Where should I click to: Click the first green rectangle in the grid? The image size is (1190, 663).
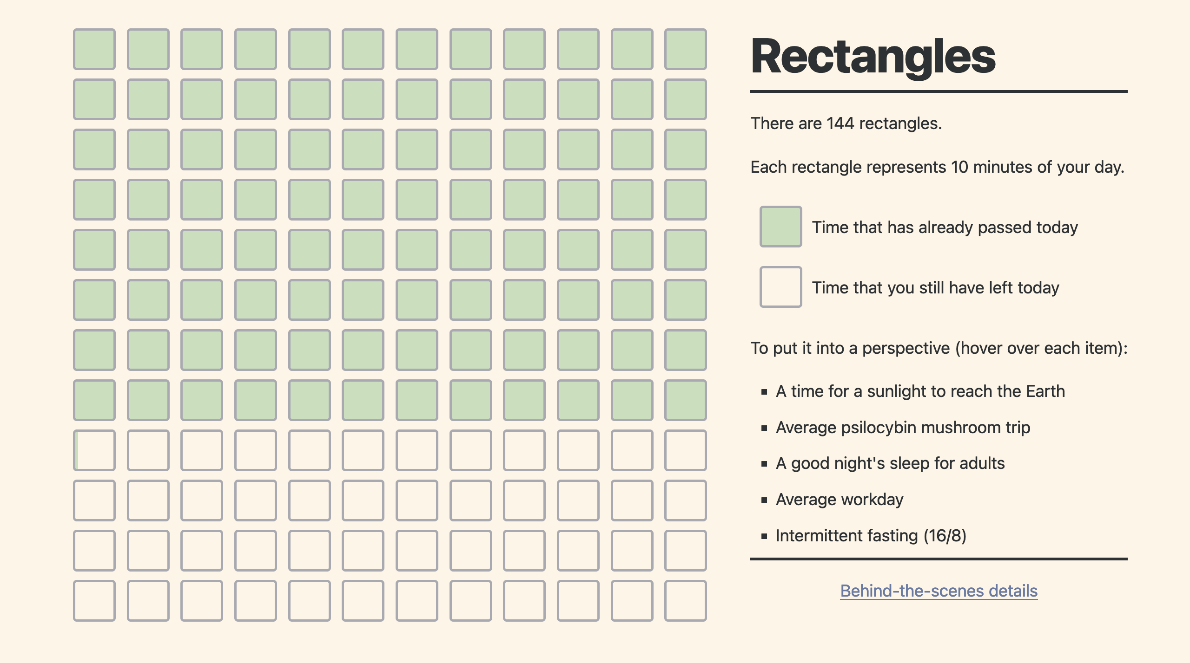(94, 50)
